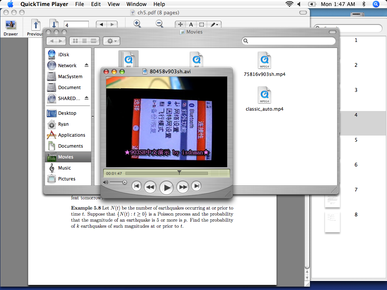The width and height of the screenshot is (387, 290).
Task: Click the rewind button in the player
Action: coord(150,187)
